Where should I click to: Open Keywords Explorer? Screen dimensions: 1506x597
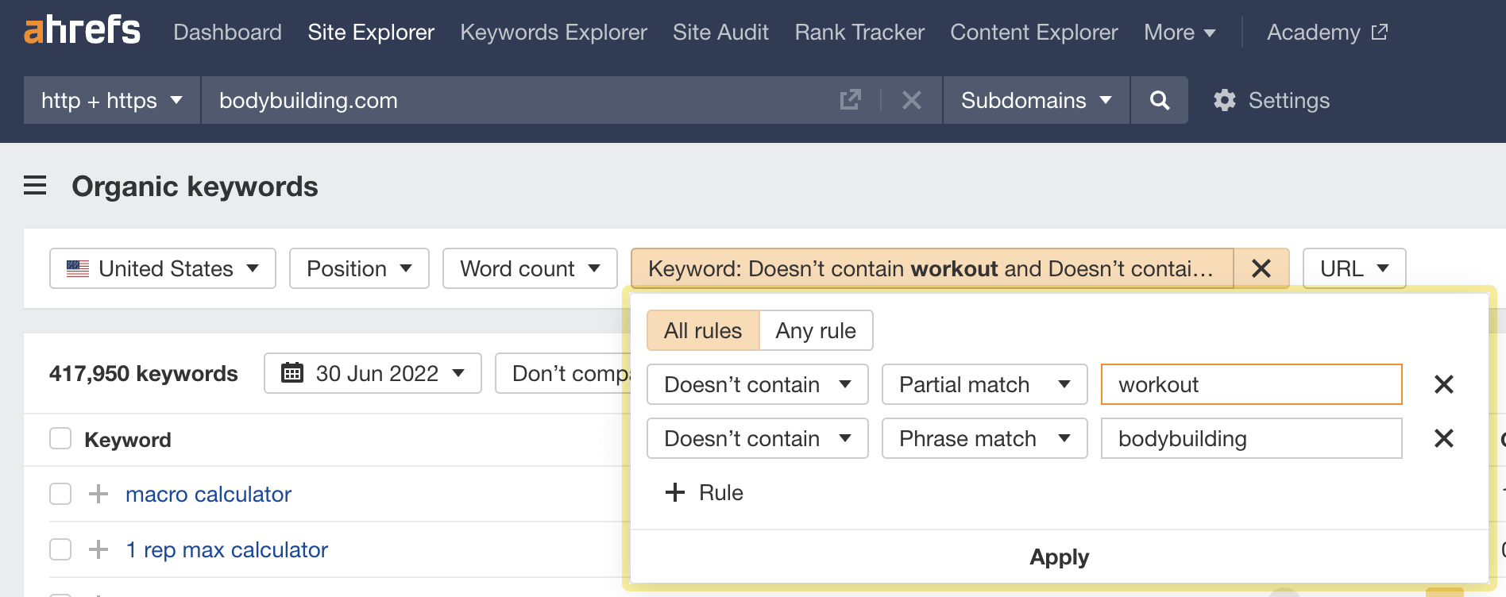pos(554,32)
